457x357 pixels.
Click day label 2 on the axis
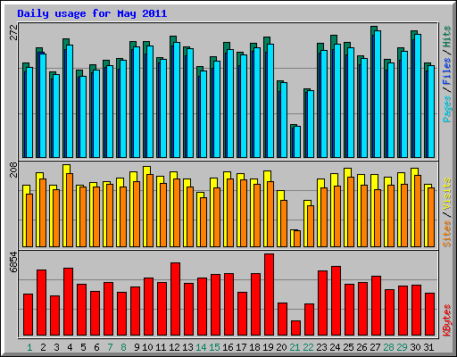tap(43, 347)
